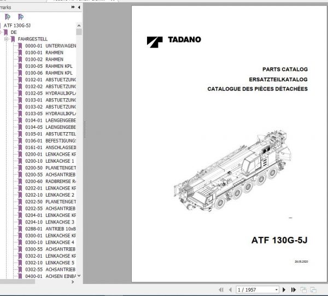
Task: Click CATALOGUE DES PIÈCES DÉTACHÉES text
Action: 257,89
